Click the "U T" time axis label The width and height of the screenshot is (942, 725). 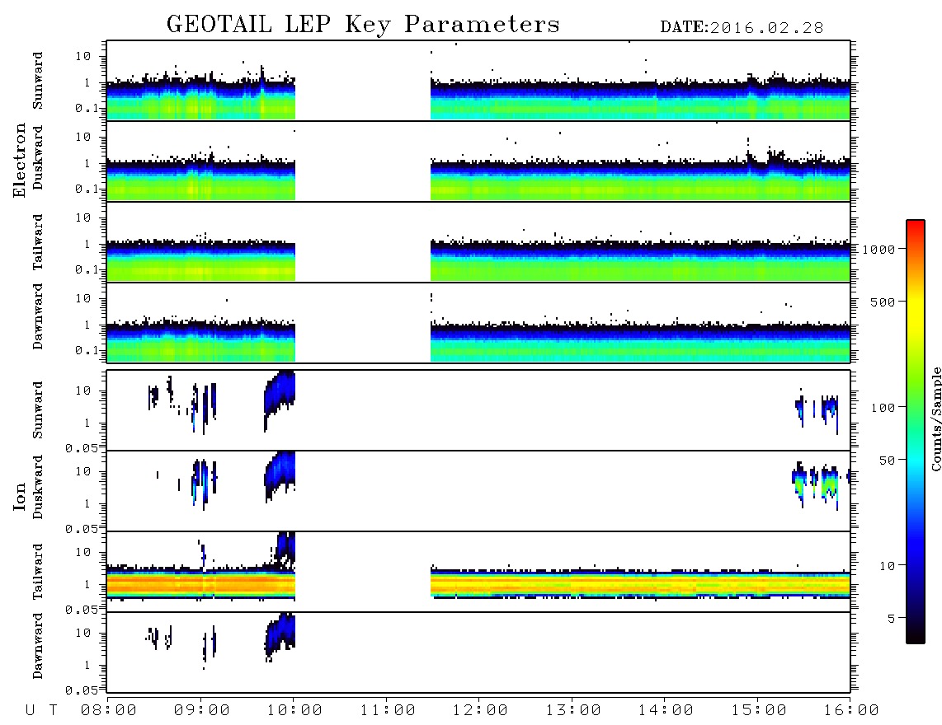(41, 711)
